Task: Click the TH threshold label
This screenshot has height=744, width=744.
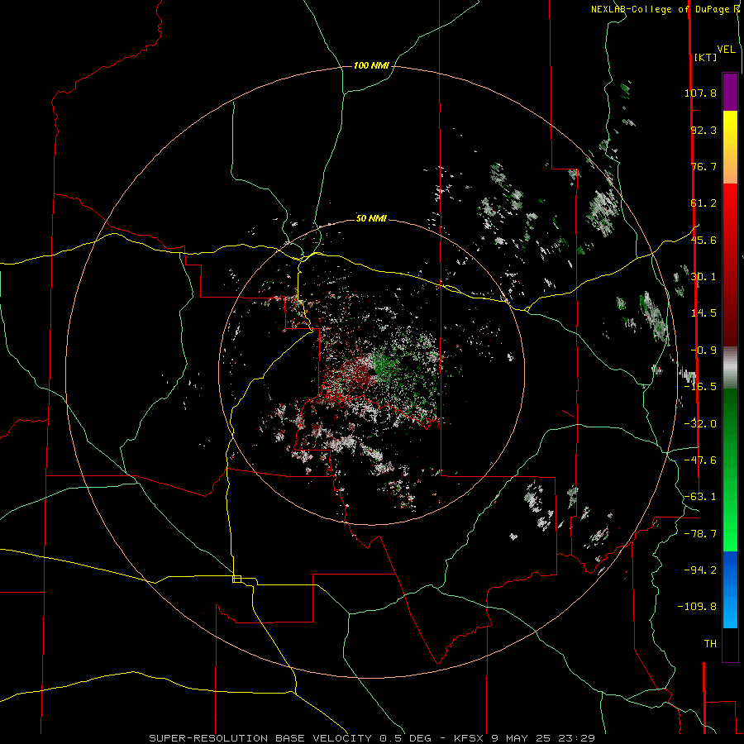Action: [x=710, y=644]
